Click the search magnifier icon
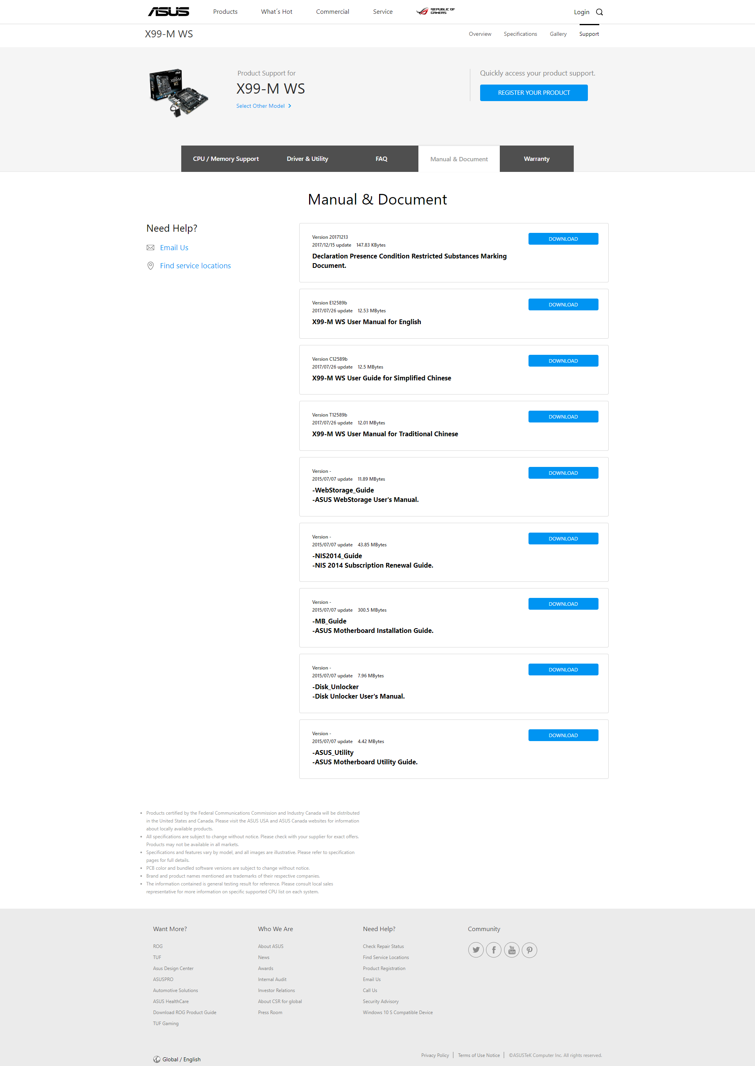 click(x=599, y=12)
